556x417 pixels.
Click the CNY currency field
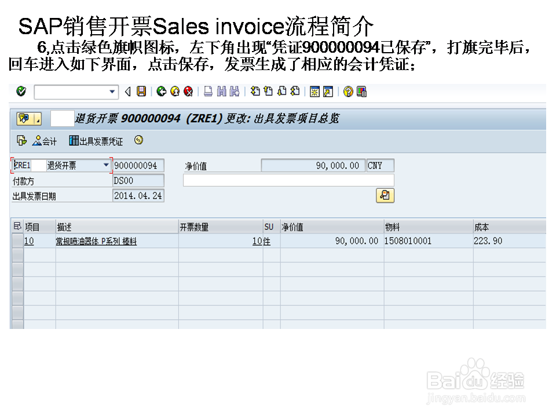point(380,166)
